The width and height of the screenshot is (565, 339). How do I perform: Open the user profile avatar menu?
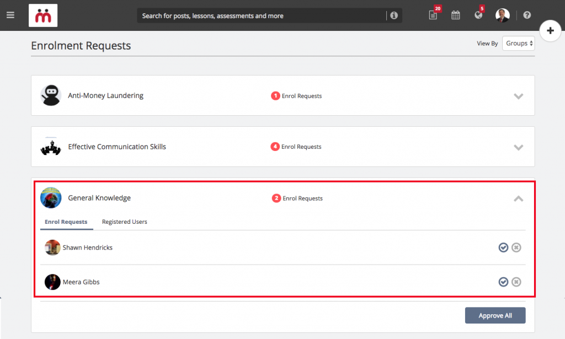click(x=502, y=15)
